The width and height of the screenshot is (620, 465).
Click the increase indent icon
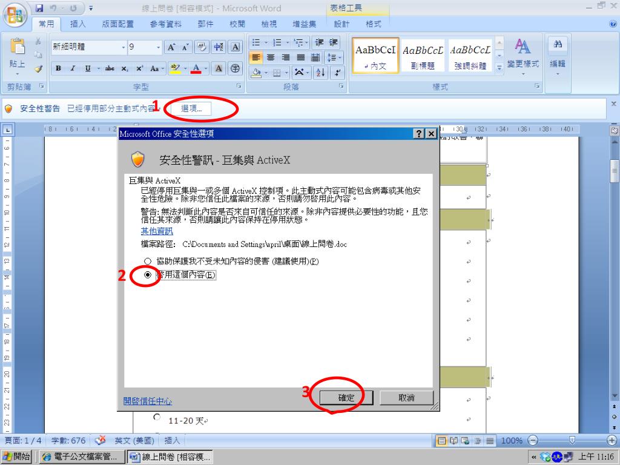(x=334, y=42)
